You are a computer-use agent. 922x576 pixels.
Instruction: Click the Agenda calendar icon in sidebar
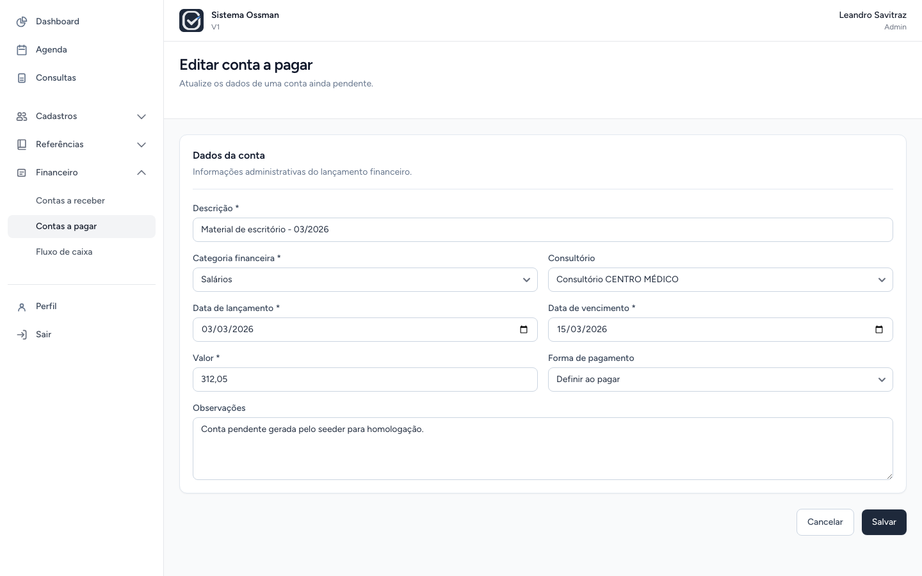click(x=22, y=50)
